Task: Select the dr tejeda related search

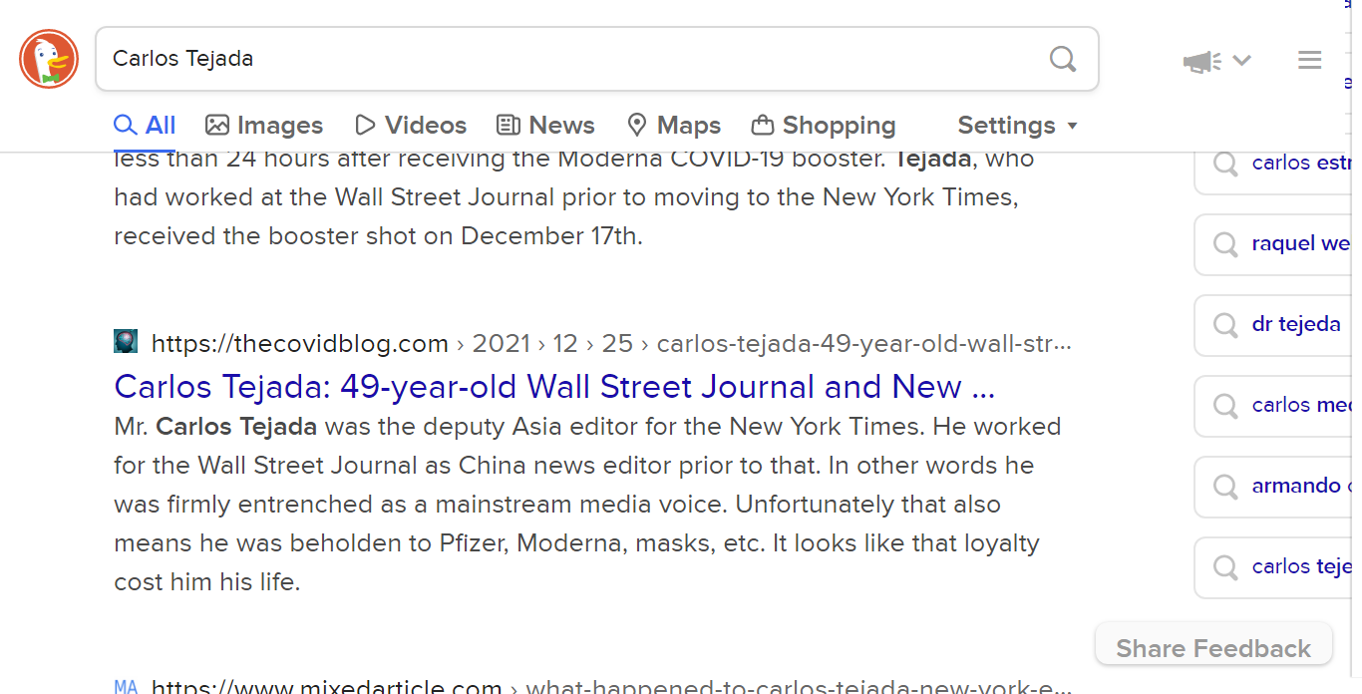Action: pyautogui.click(x=1273, y=324)
